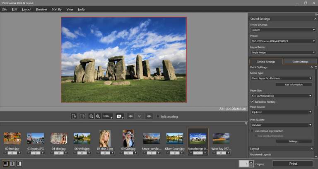Click the zoom in magnifier icon
This screenshot has width=318, height=169.
[98, 116]
